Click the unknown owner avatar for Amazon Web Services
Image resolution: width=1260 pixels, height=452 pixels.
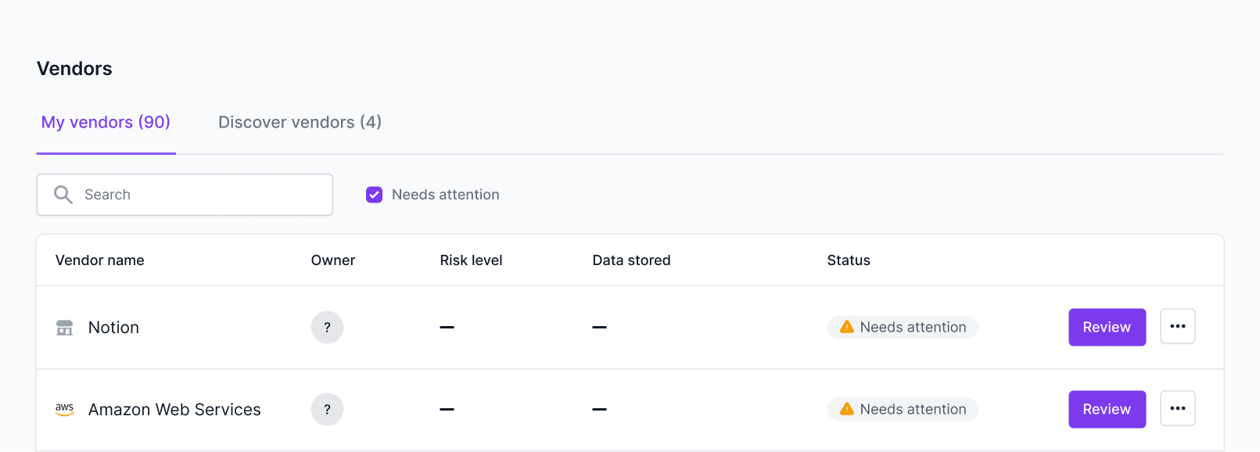[327, 410]
